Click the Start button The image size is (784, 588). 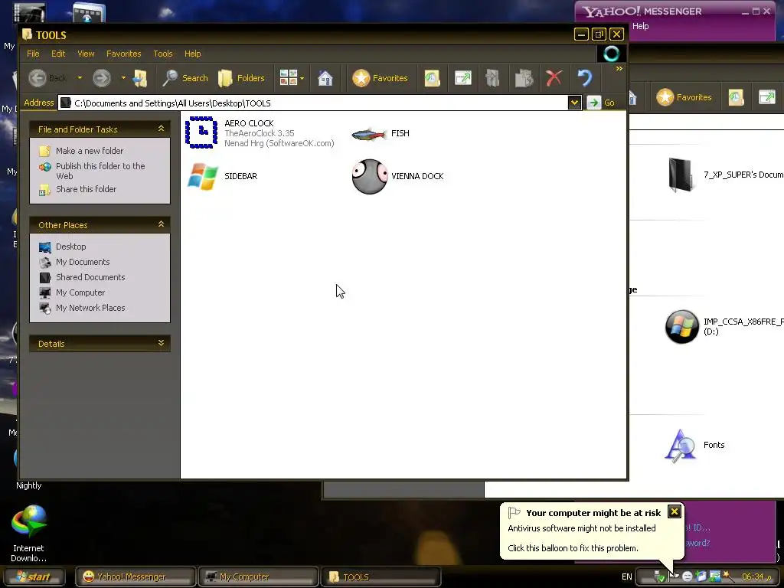[x=33, y=577]
